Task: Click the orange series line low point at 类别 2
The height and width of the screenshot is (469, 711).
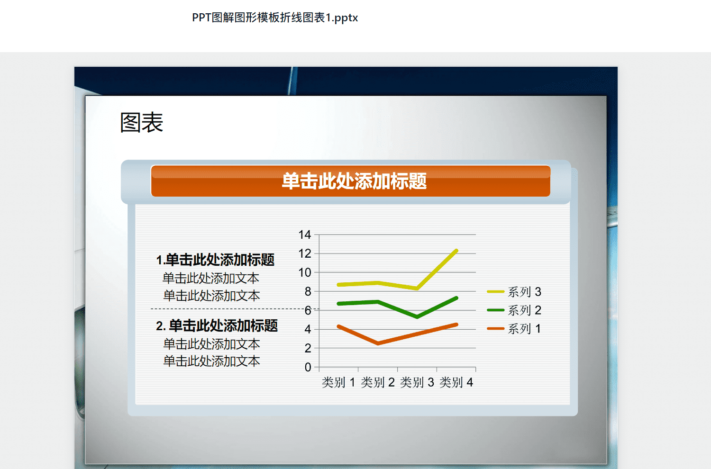Action: [378, 343]
